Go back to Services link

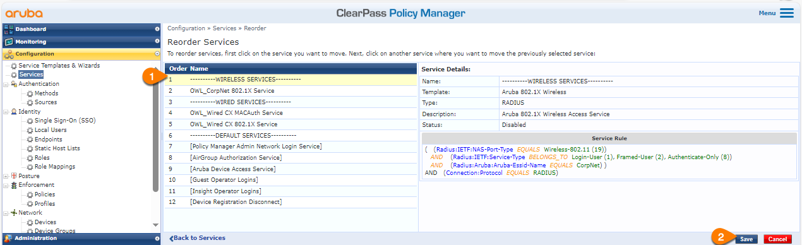(197, 238)
